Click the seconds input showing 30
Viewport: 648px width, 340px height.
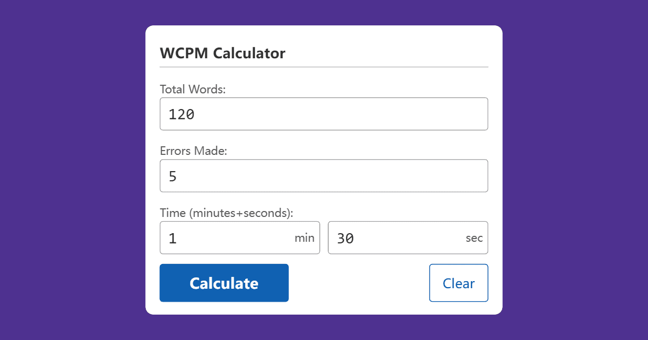pos(394,237)
